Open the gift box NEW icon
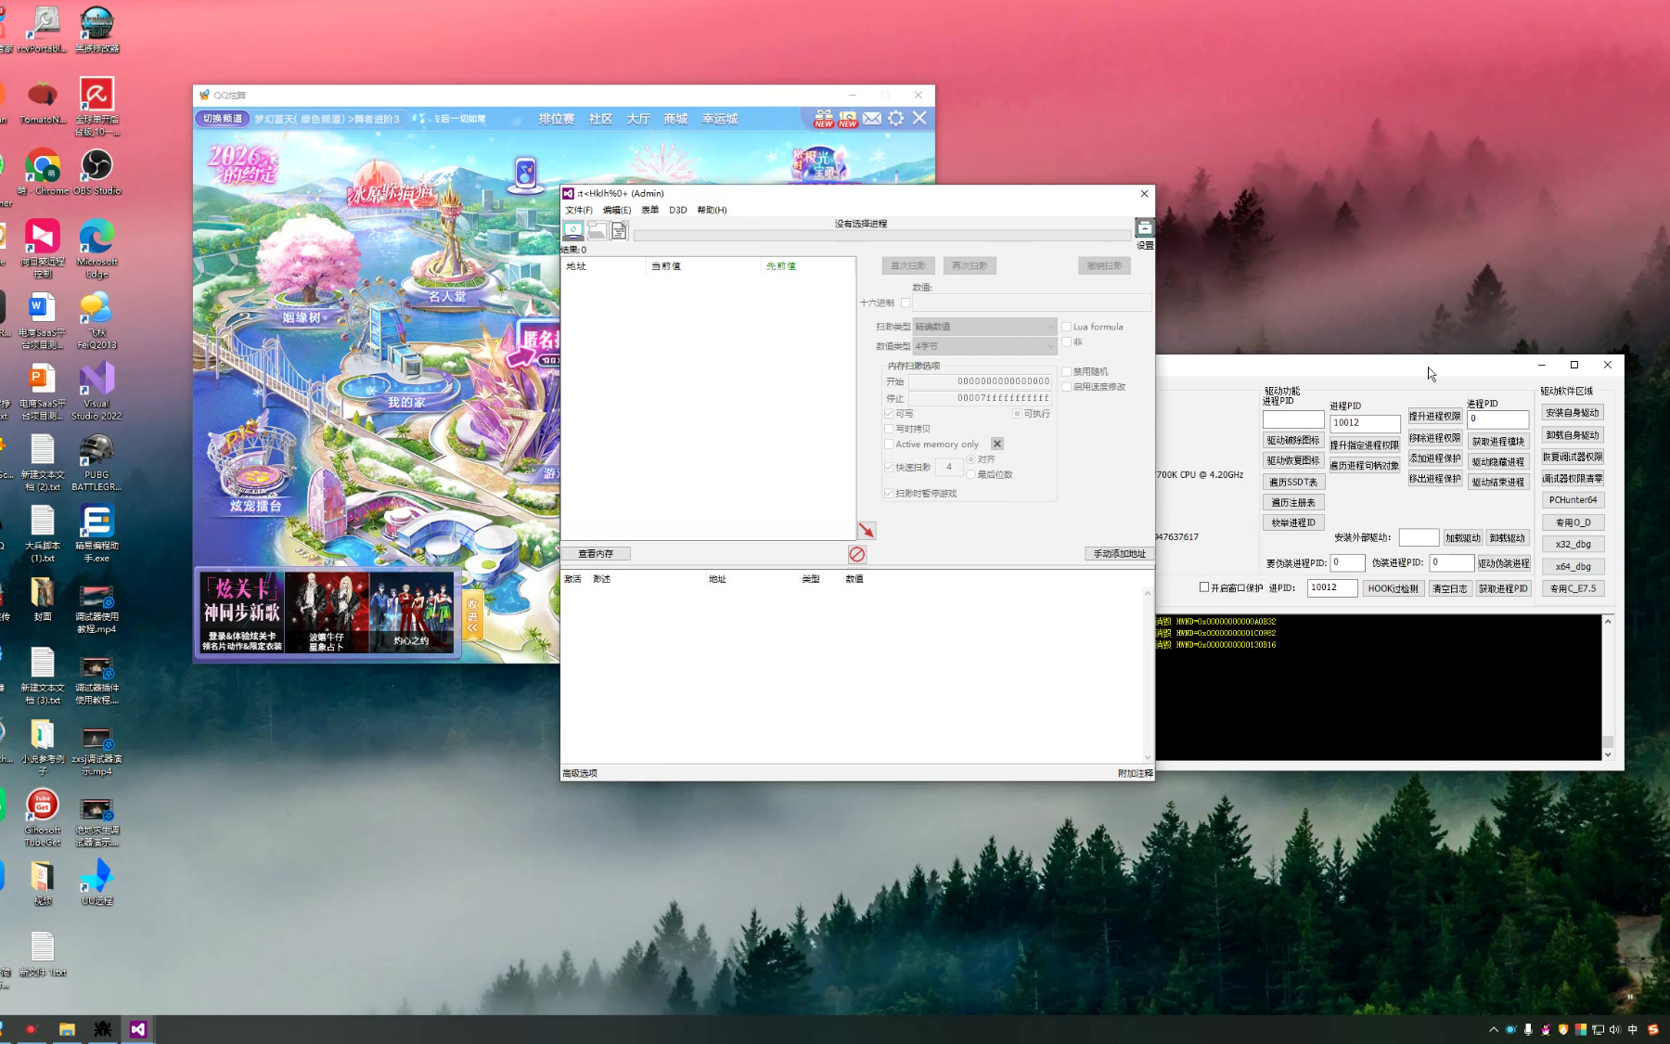The image size is (1670, 1044). tap(824, 119)
